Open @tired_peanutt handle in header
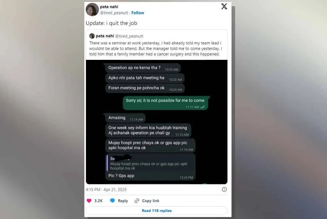This screenshot has width=327, height=219. click(114, 13)
